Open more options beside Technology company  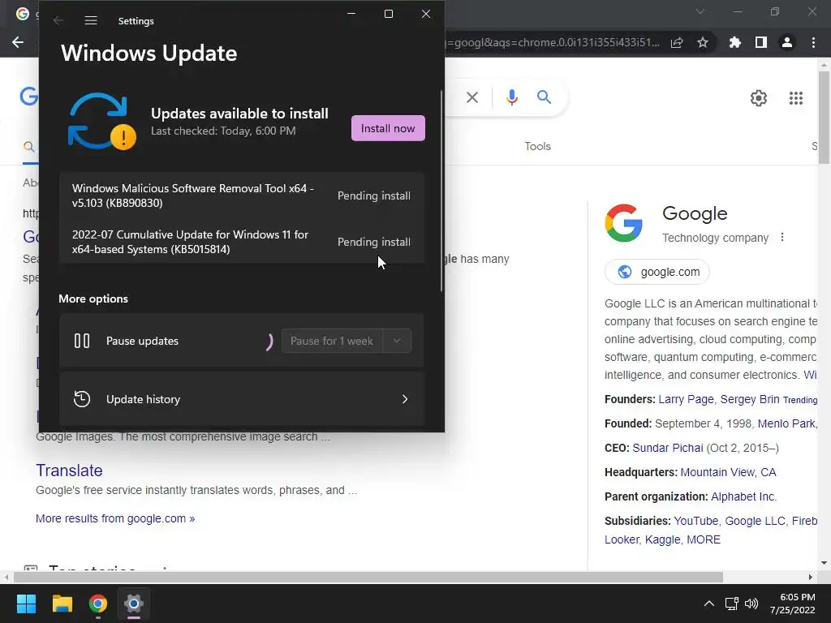pos(782,238)
